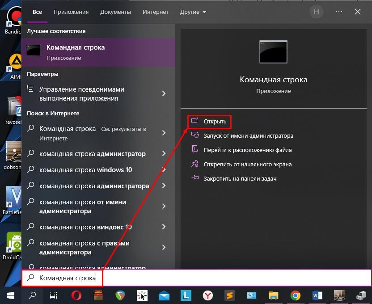Open Yandex browser from the taskbar
Image resolution: width=372 pixels, height=304 pixels.
pos(208,296)
